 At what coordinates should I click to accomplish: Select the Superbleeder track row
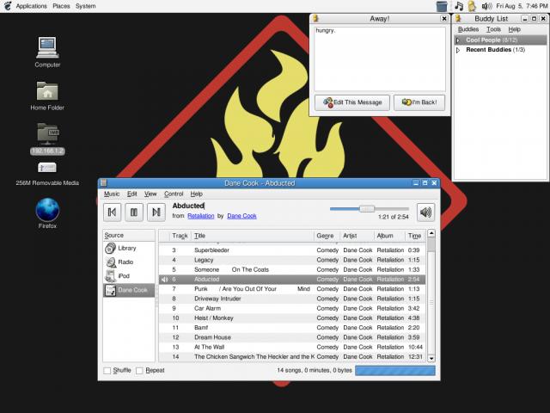click(x=292, y=250)
